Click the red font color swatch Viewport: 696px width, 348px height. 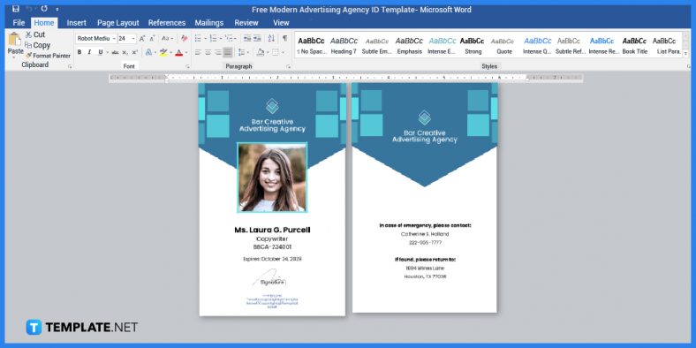pos(179,52)
